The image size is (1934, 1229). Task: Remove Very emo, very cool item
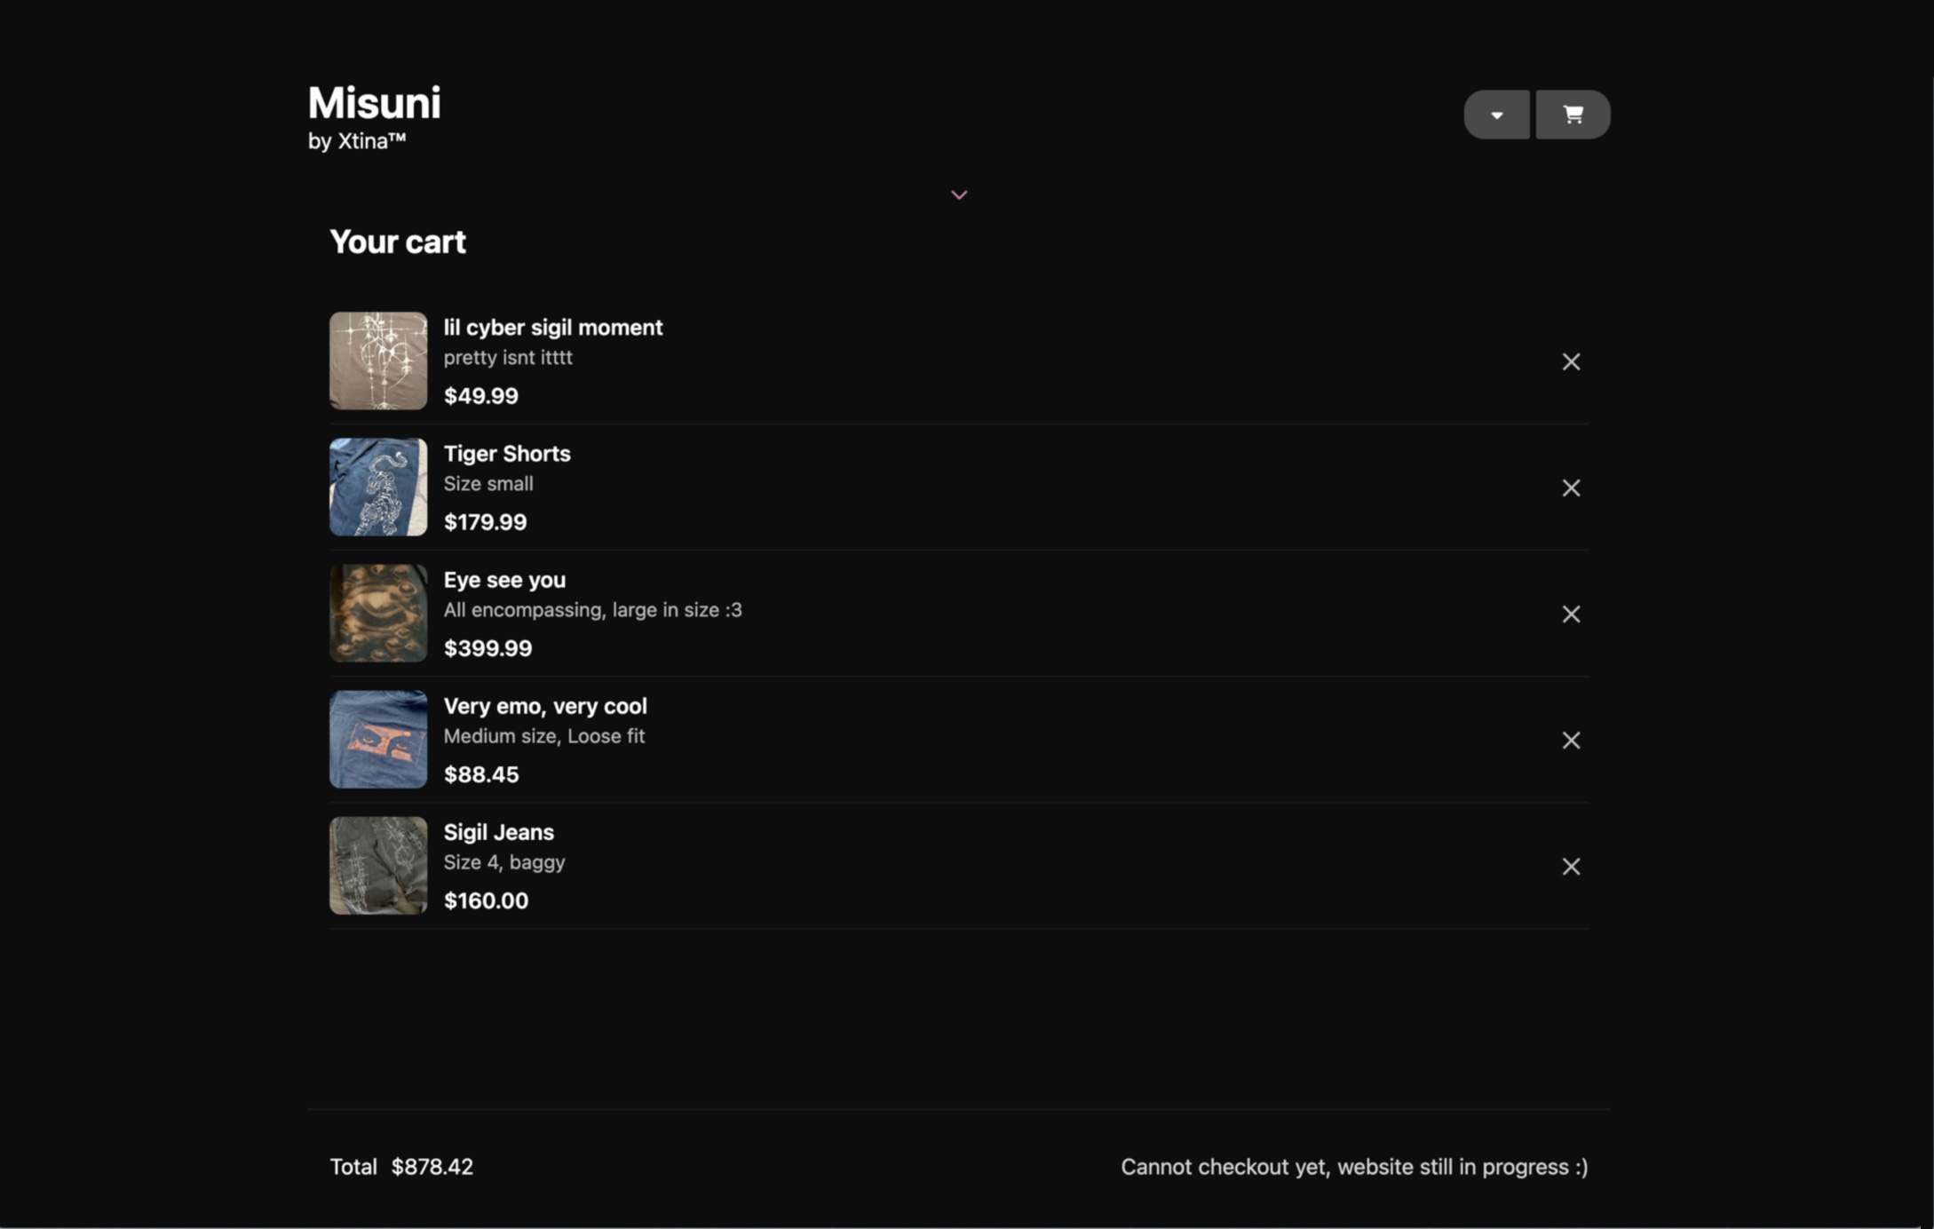1571,740
